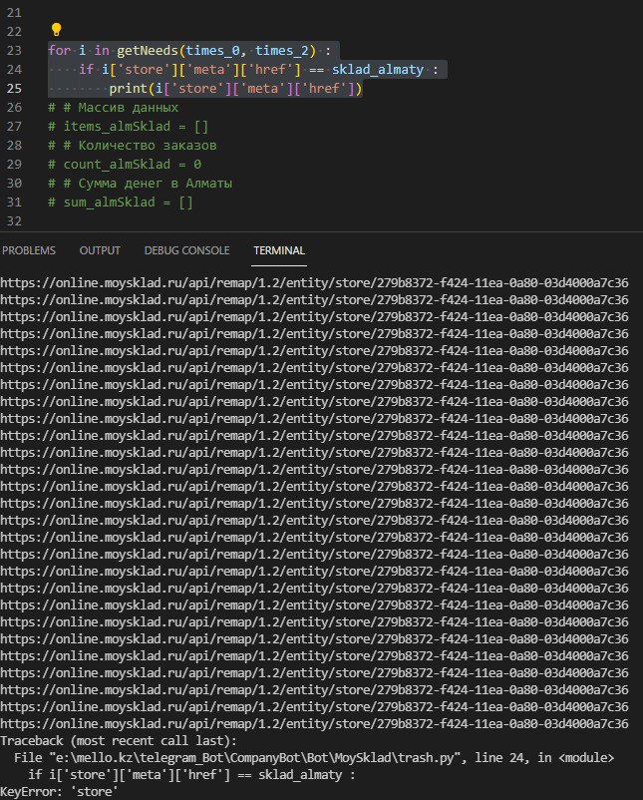Open the last moysklad URL above Traceback
The height and width of the screenshot is (800, 643).
[314, 724]
